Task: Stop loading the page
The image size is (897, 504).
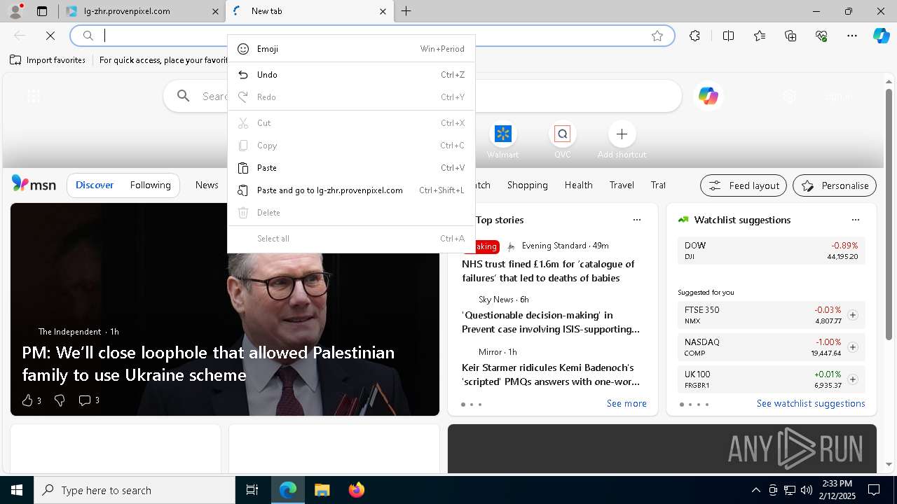Action: 50,36
